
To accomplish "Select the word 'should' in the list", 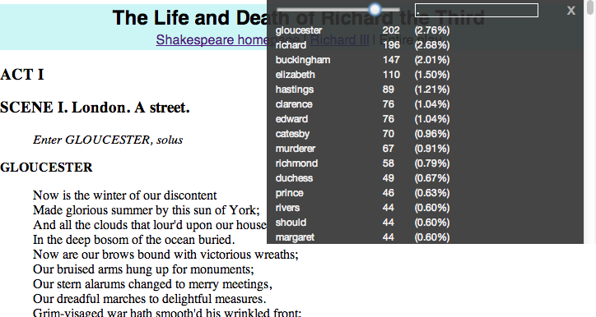I will click(x=291, y=223).
